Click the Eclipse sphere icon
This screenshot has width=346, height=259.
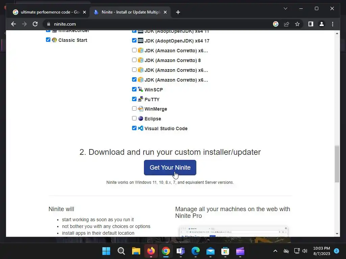(141, 118)
